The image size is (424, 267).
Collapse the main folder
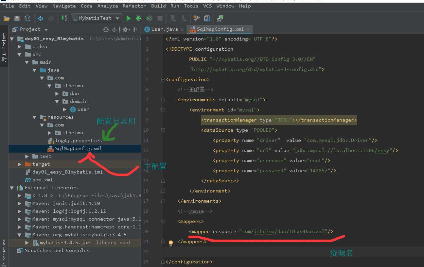pyautogui.click(x=27, y=62)
